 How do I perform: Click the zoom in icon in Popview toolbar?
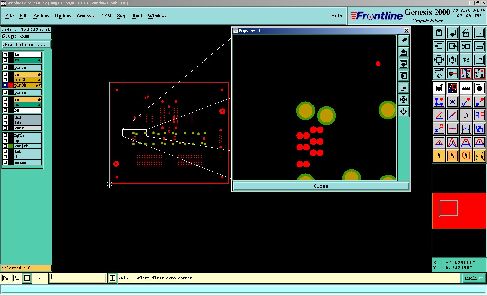(403, 100)
